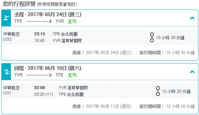Viewport: 199px width, 115px height.
Task: Click the CI31 flight duration stop icon
Action: (158, 91)
